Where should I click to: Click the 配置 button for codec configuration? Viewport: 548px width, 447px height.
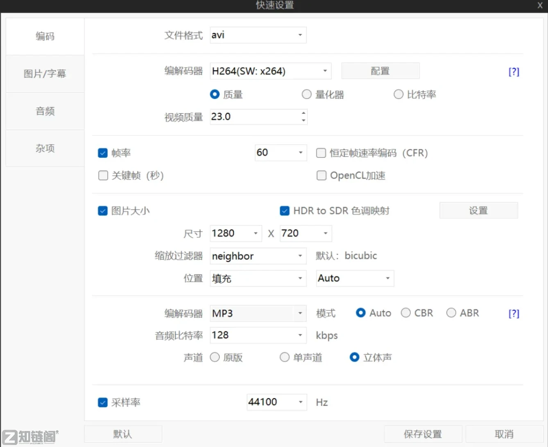(x=380, y=71)
